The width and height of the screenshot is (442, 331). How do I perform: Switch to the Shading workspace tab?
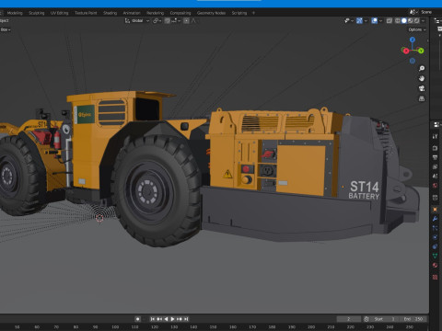click(x=110, y=13)
